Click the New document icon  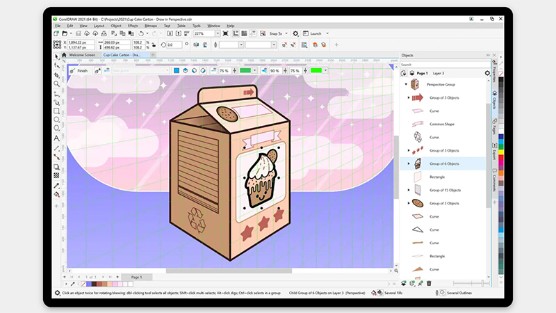56,33
